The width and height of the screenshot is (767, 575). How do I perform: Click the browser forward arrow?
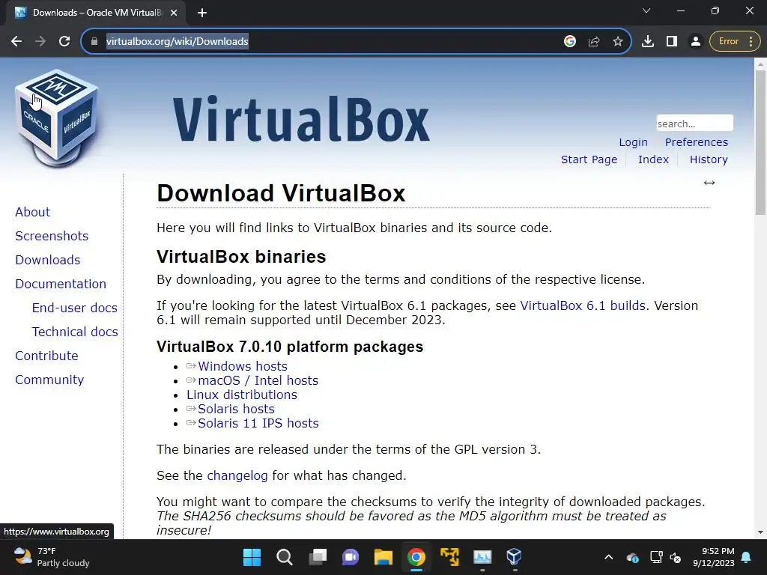(40, 42)
